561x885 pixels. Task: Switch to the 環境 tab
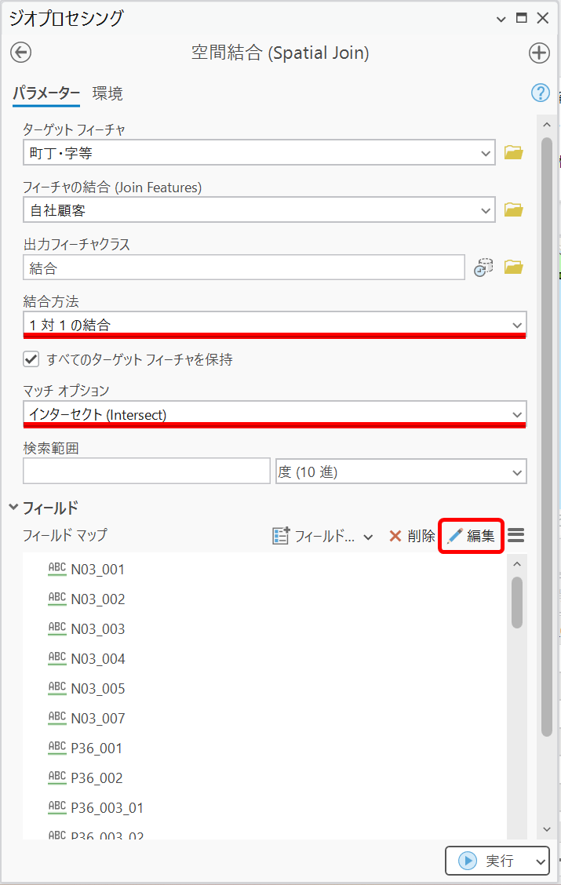[x=107, y=94]
